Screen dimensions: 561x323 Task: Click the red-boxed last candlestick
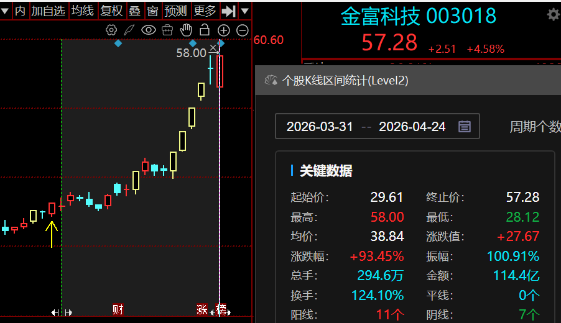pos(220,71)
